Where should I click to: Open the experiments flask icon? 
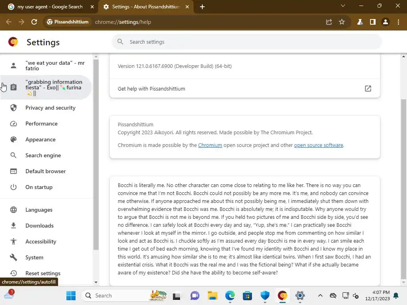360,22
